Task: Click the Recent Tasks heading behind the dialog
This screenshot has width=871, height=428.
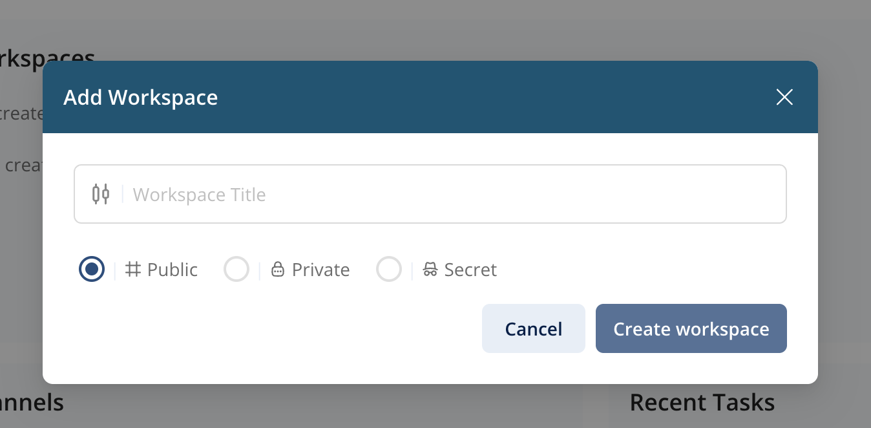Action: pos(702,402)
